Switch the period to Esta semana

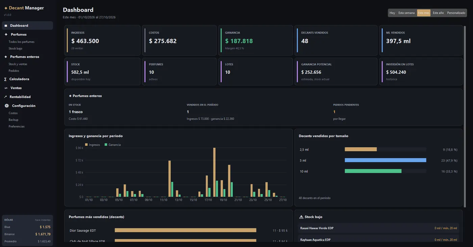click(406, 13)
